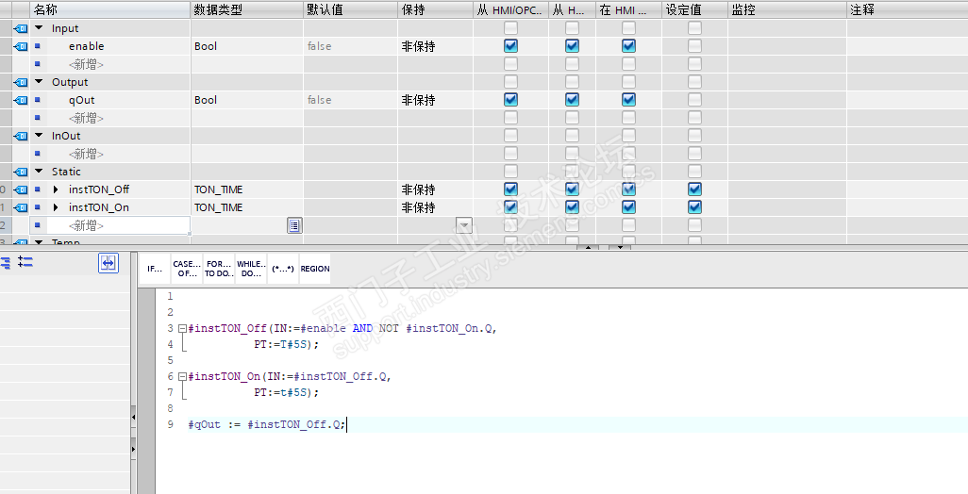Click false default value of qOut

319,101
